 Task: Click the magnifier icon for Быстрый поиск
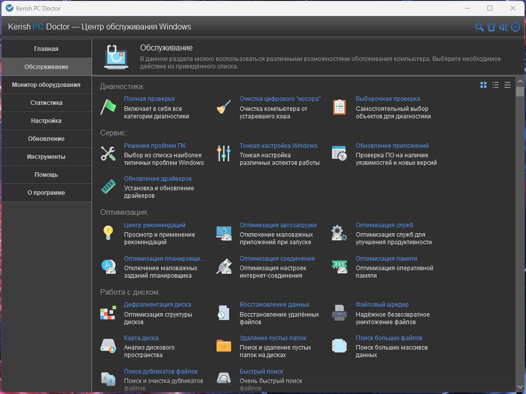click(224, 379)
